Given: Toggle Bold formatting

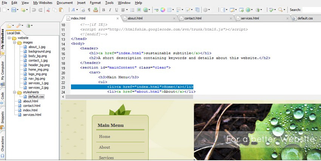Looking at the screenshot, I should click(104, 10).
